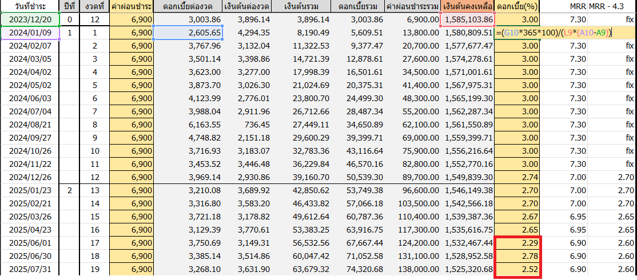Select cumulative principal cell 27,449.11
This screenshot has width=637, height=280.
tap(301, 125)
